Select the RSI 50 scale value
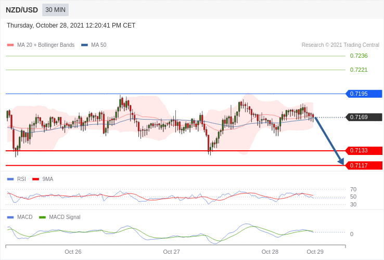This screenshot has height=260, width=384. [353, 197]
